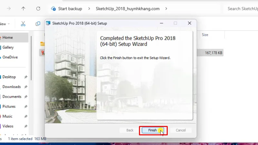Open Documents in the navigation pane

click(12, 97)
